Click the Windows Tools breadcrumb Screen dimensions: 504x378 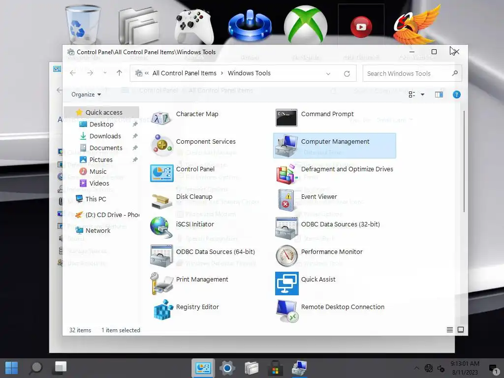point(249,73)
